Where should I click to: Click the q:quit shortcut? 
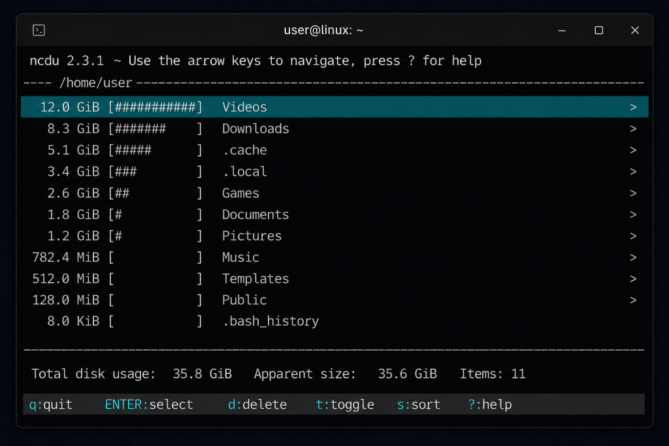(51, 404)
